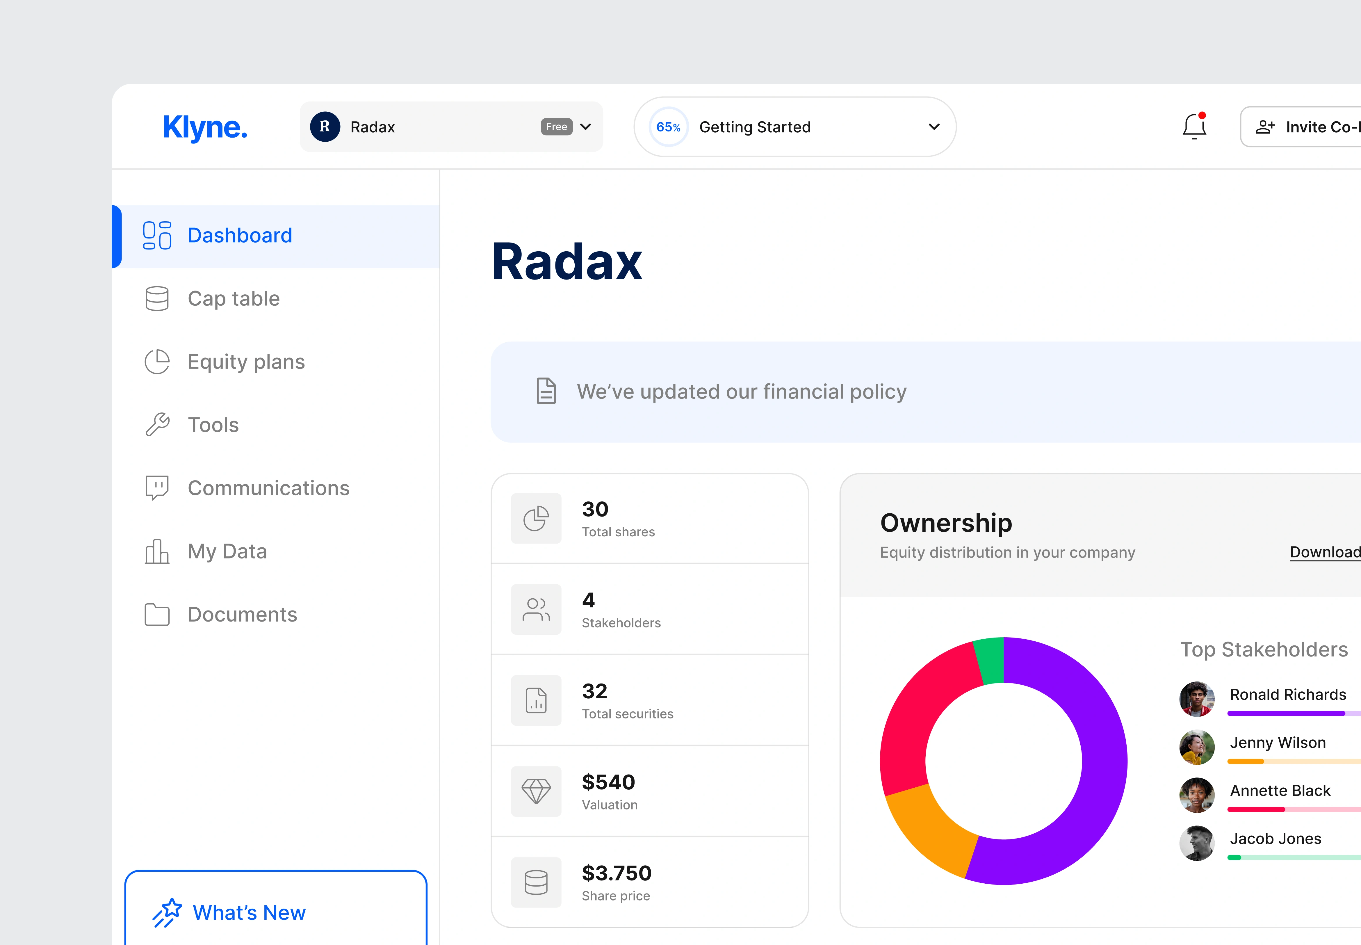Click the Klyne logo

coord(205,127)
